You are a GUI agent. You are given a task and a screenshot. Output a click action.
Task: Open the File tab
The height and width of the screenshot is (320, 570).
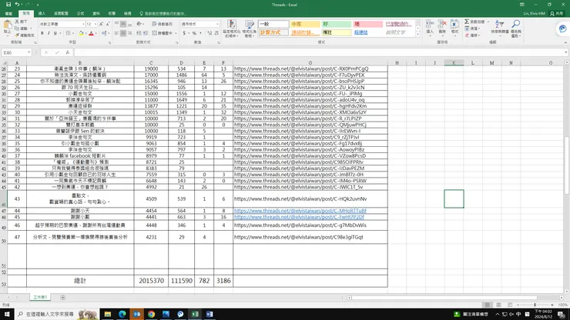point(8,13)
